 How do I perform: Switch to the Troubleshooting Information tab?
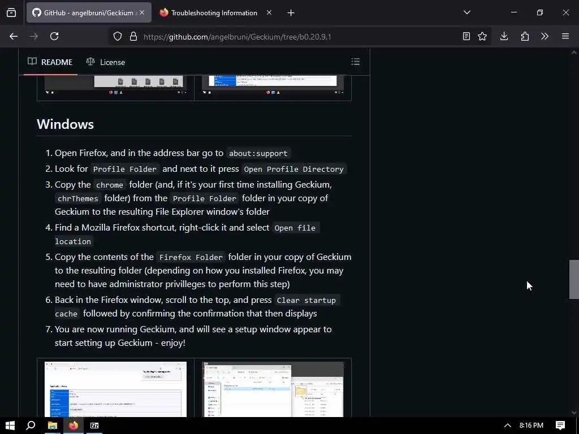tap(214, 12)
